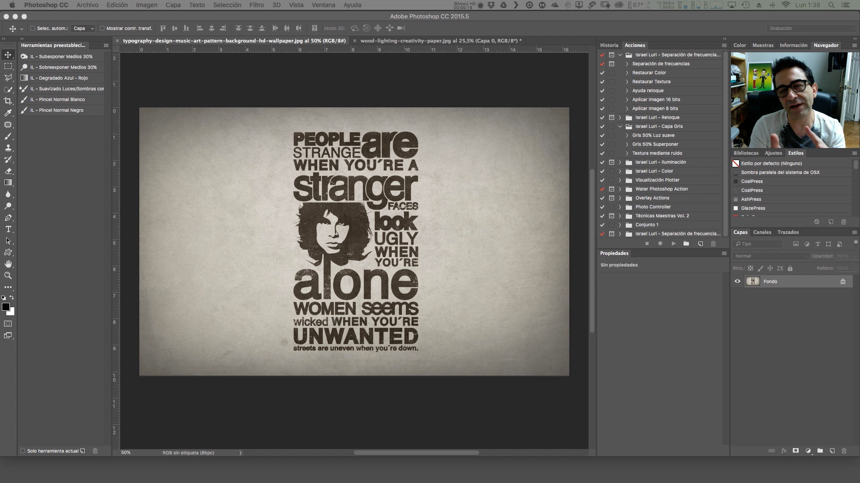The height and width of the screenshot is (483, 860).
Task: Hide the Fondo layer eye icon
Action: [737, 281]
